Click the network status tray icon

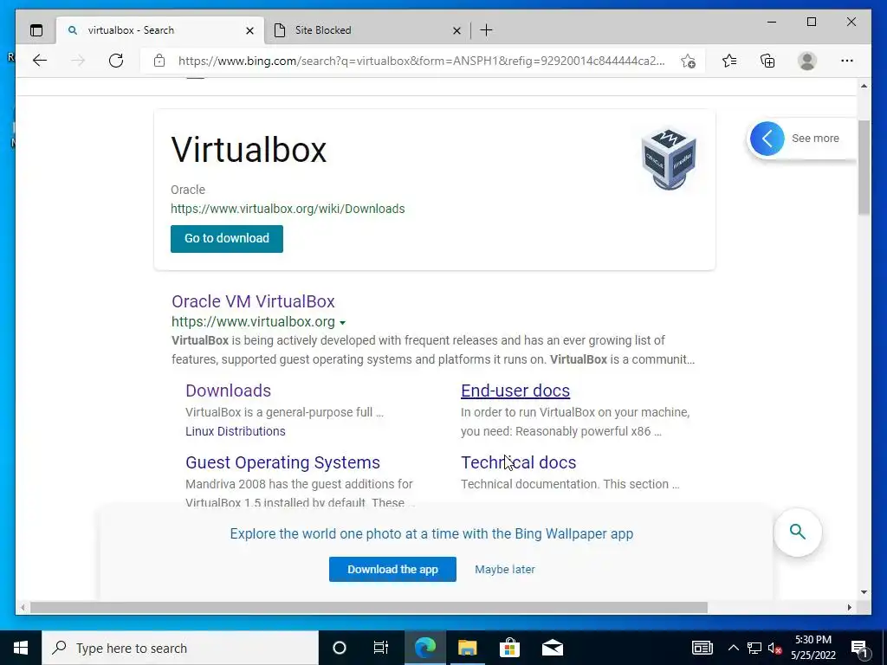click(x=754, y=648)
